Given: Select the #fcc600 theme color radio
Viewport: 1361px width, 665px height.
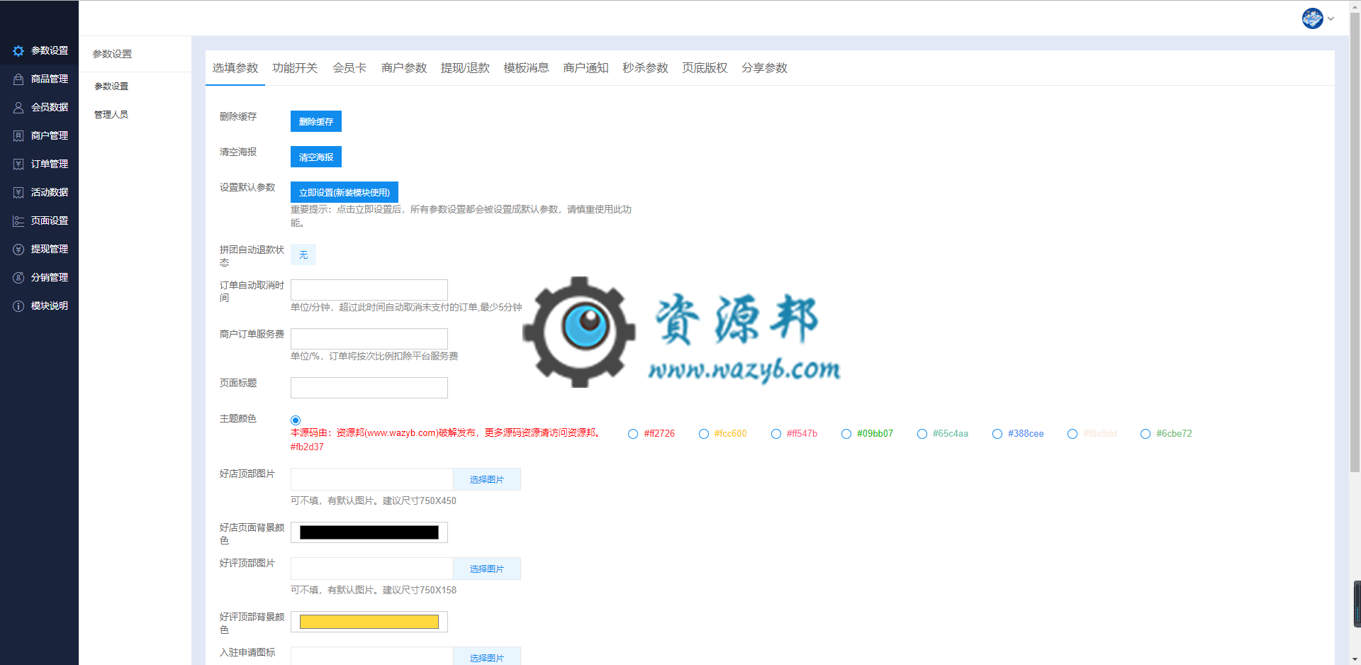Looking at the screenshot, I should (x=704, y=434).
